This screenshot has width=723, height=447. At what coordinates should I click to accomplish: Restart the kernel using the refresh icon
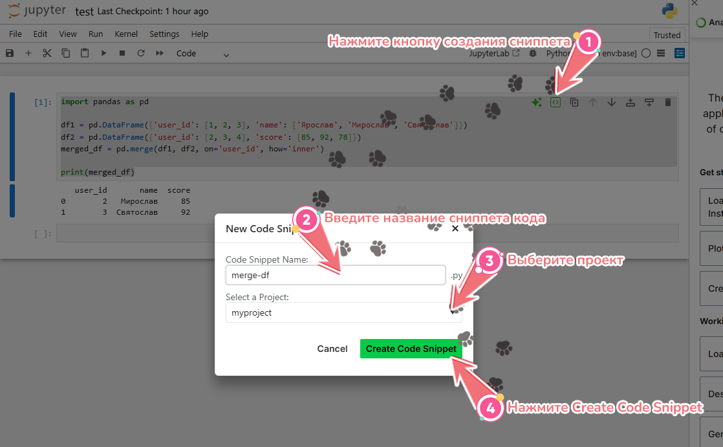140,54
